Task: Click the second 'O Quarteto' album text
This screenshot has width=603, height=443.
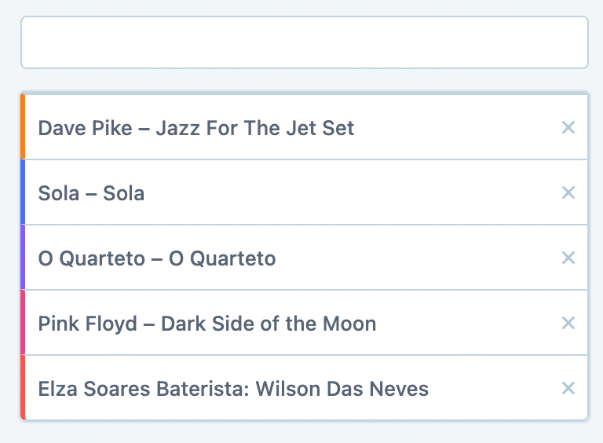Action: (222, 258)
